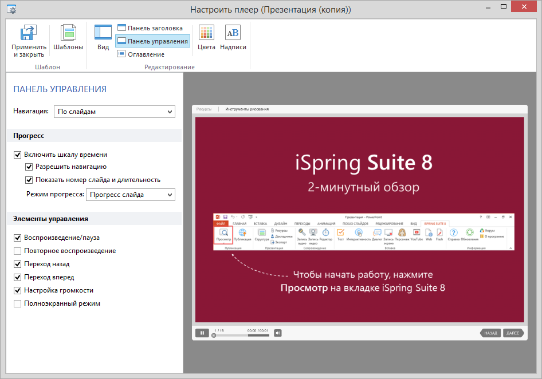Toggle Настройка громкости checkbox
Viewport: 542px width, 379px height.
coord(17,290)
